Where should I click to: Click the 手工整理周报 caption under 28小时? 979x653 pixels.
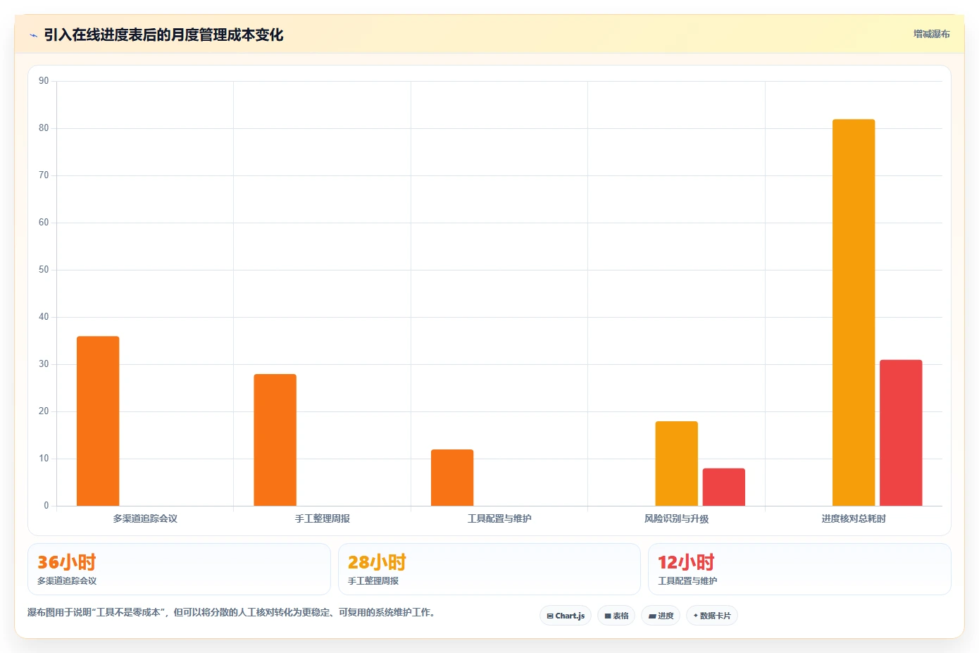tap(373, 581)
